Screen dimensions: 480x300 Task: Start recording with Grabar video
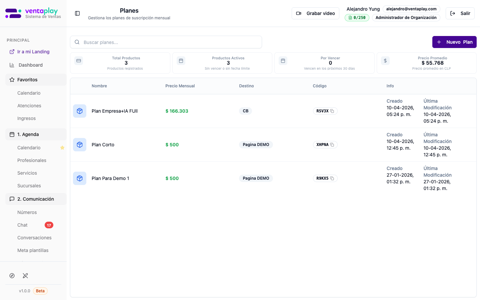coord(315,13)
